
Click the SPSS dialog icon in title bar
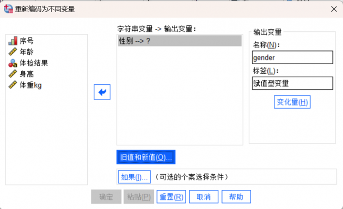(x=8, y=9)
